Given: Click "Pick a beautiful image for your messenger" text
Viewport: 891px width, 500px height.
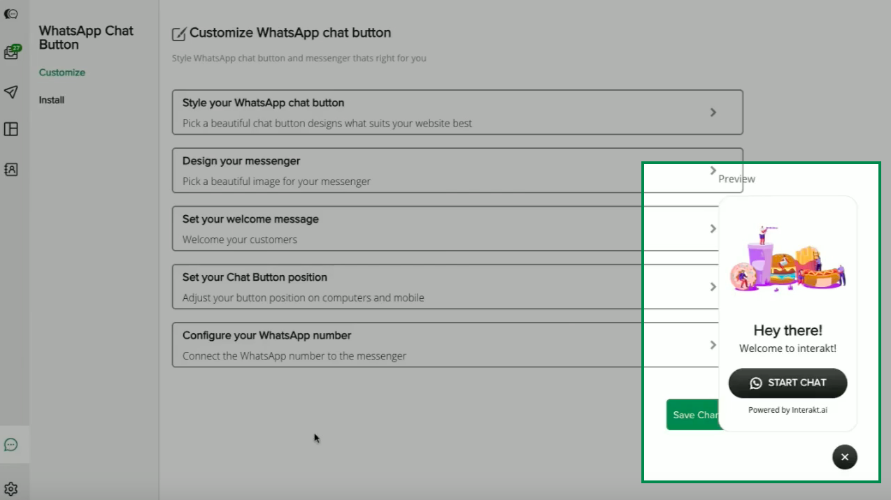Looking at the screenshot, I should pos(276,182).
